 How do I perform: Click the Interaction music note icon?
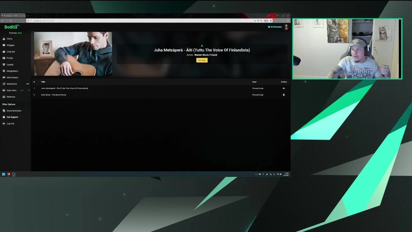tap(4, 84)
